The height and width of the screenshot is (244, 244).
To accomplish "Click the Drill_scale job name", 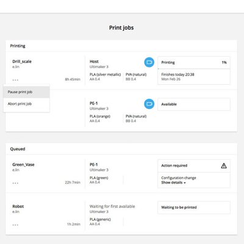I will tap(22, 62).
